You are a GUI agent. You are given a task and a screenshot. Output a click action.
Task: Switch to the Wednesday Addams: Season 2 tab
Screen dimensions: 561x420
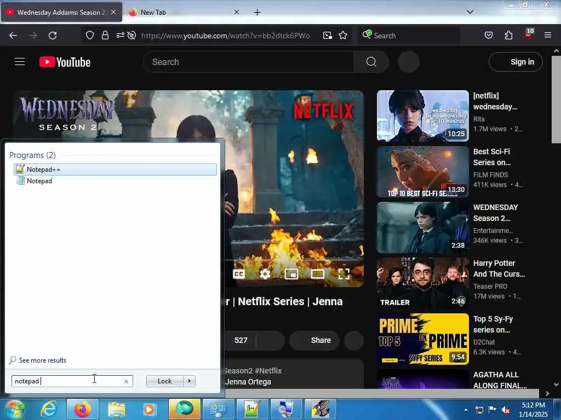tap(61, 12)
